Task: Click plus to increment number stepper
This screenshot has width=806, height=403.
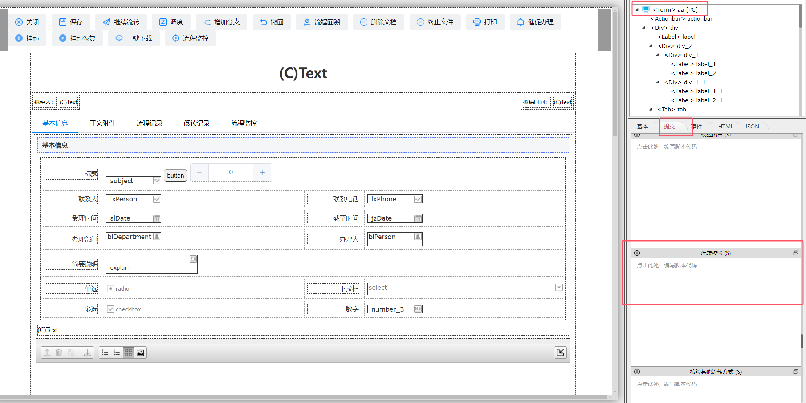Action: pyautogui.click(x=262, y=173)
